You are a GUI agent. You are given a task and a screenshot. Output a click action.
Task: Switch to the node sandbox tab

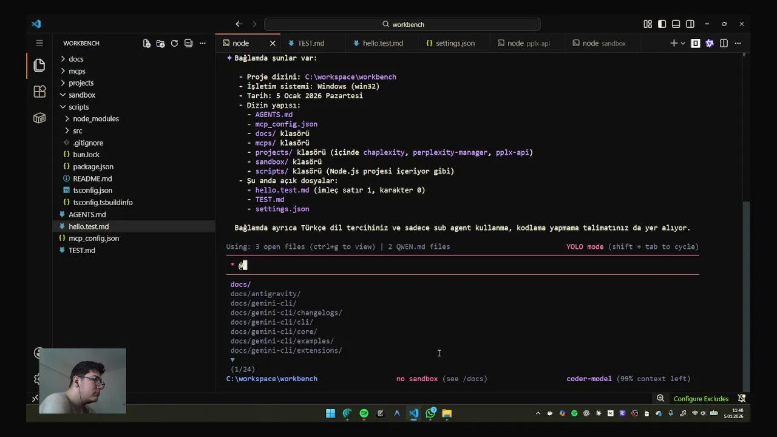coord(604,43)
